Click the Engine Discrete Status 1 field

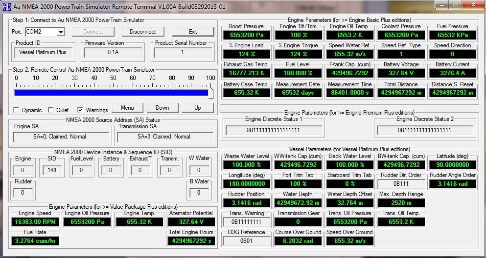click(x=274, y=130)
